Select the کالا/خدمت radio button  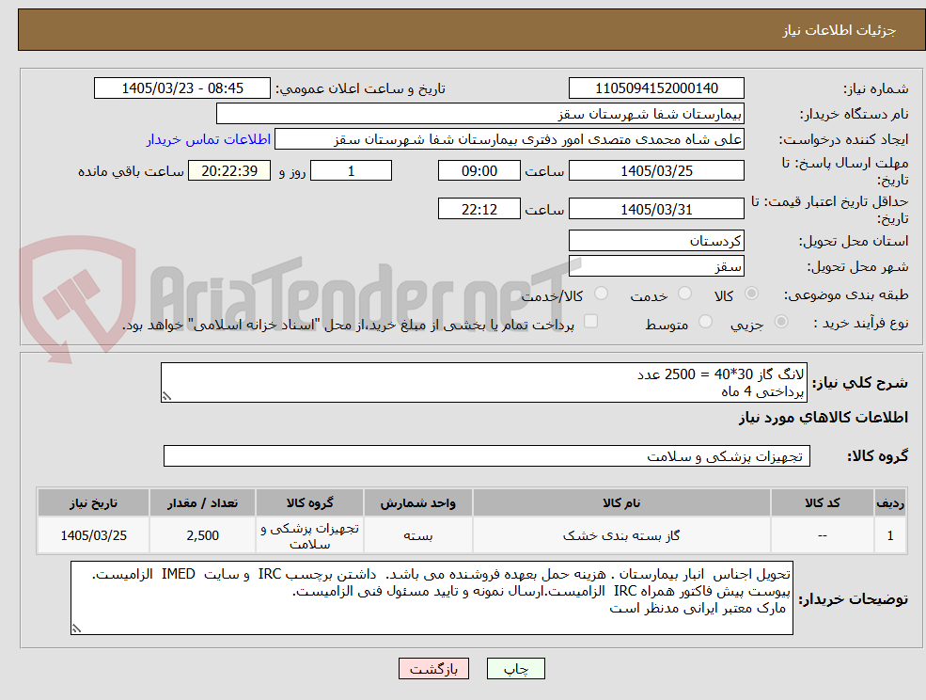(x=601, y=294)
